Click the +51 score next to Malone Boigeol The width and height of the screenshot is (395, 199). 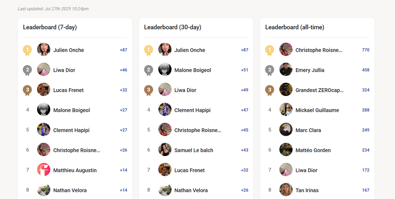(244, 70)
